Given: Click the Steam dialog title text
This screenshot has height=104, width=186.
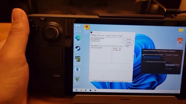Looking at the screenshot, I should pos(160,51).
